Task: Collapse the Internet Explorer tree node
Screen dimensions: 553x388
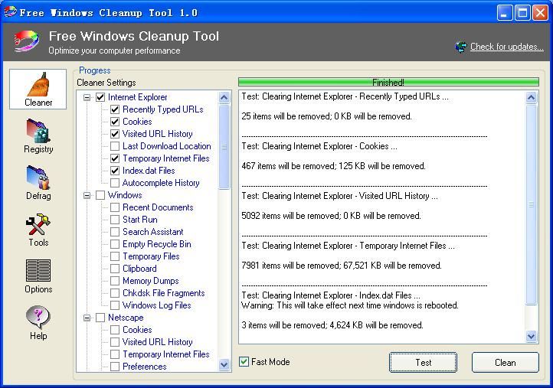Action: (x=87, y=97)
